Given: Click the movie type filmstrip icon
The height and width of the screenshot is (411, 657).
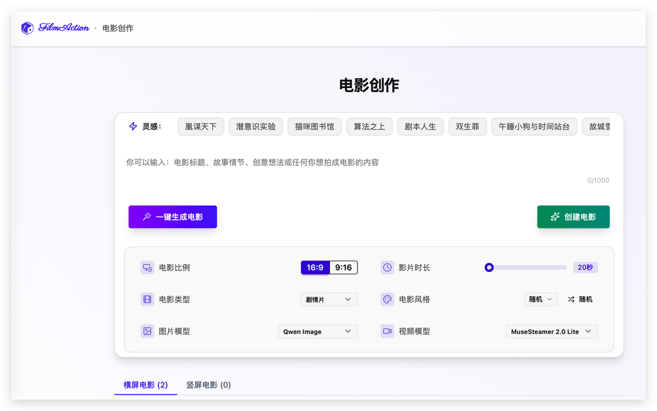Looking at the screenshot, I should coord(147,299).
